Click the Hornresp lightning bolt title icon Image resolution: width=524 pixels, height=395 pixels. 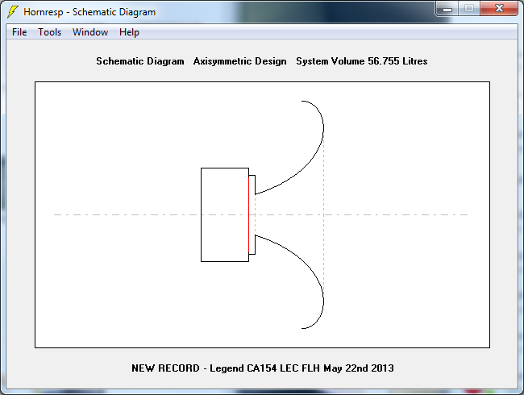[13, 12]
